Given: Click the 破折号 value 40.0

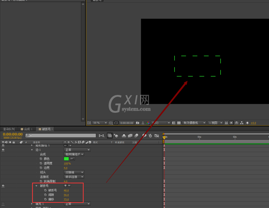Looking at the screenshot, I should pos(66,190).
